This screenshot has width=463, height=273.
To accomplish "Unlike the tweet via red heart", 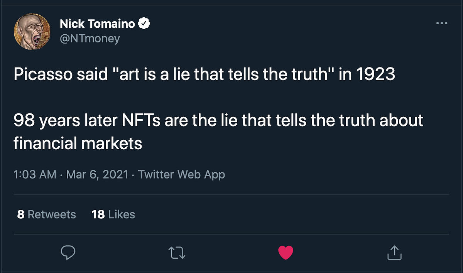I will pyautogui.click(x=286, y=253).
